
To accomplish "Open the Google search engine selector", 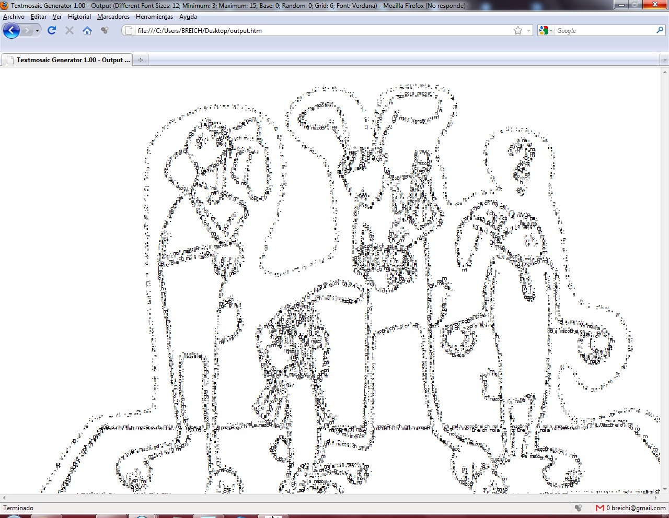I will pos(546,30).
